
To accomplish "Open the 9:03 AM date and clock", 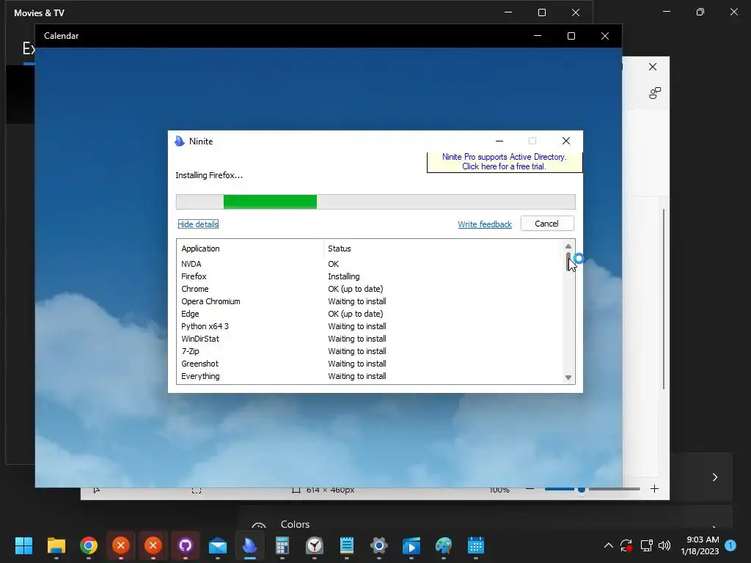I will (700, 545).
